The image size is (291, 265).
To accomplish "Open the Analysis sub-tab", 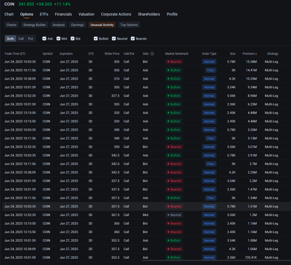I will [59, 25].
